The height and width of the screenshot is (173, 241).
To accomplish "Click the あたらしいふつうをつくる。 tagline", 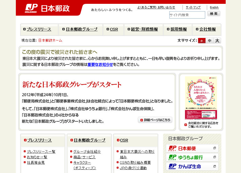I will click(x=112, y=10).
